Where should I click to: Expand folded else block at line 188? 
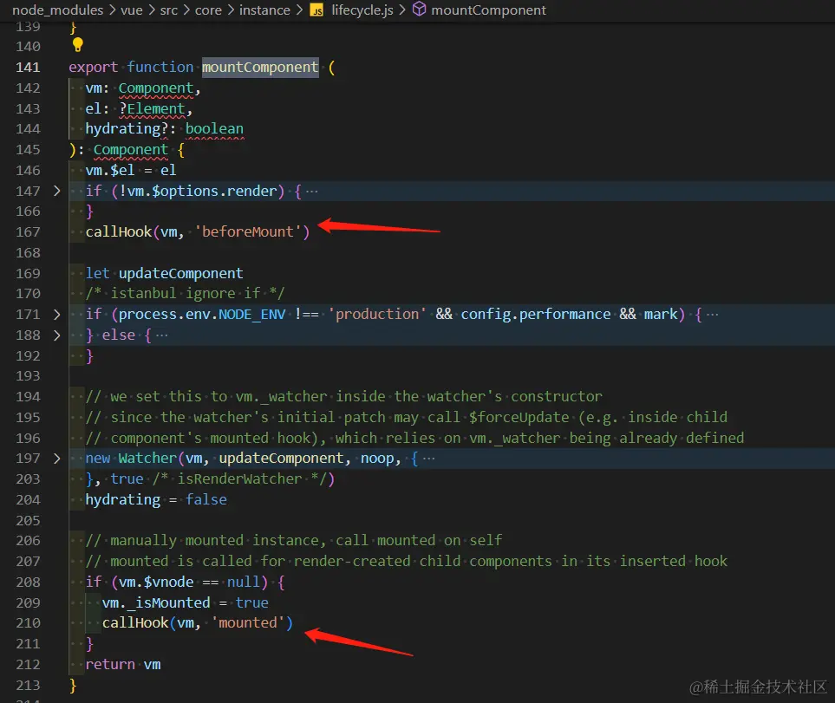57,335
